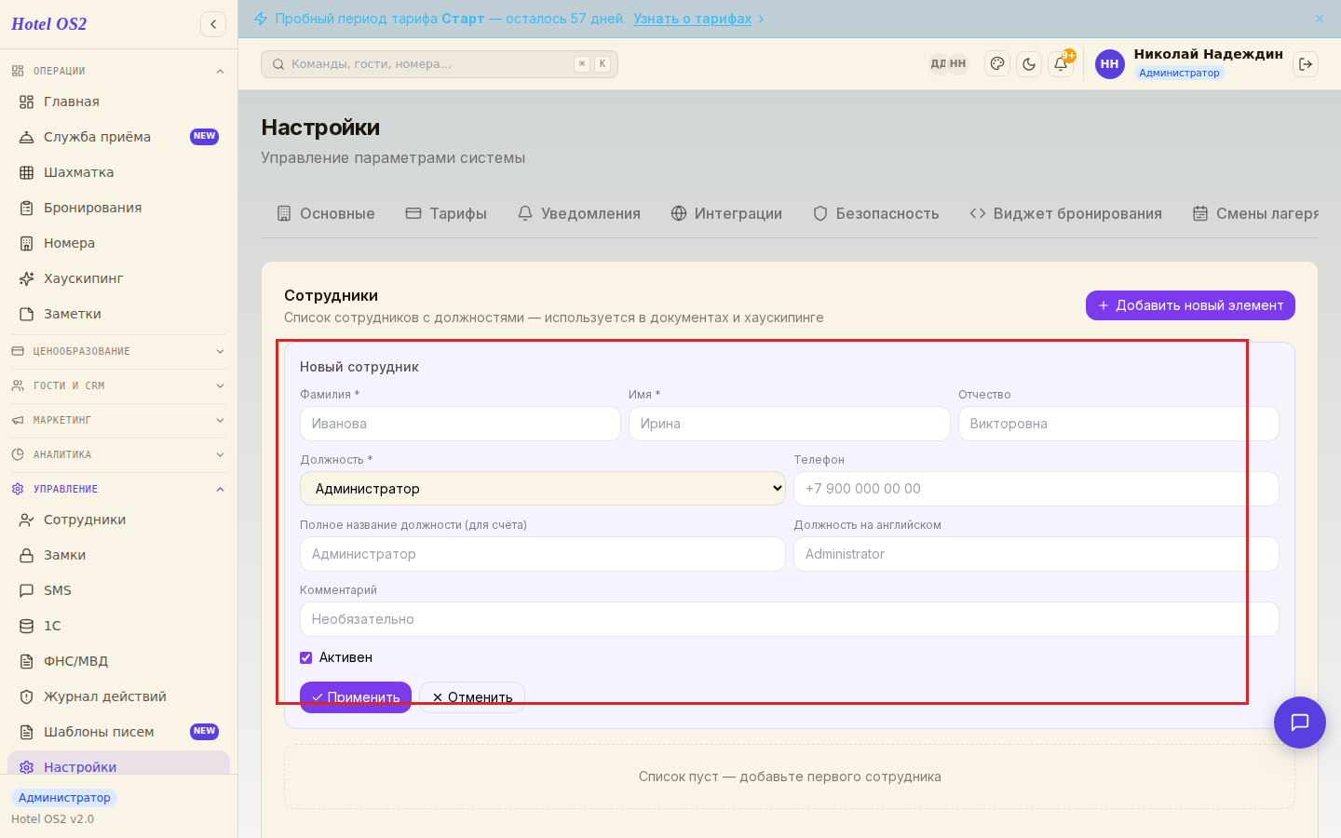Screen dimensions: 1341x838
Task: Click the Имя input field
Action: click(x=790, y=424)
